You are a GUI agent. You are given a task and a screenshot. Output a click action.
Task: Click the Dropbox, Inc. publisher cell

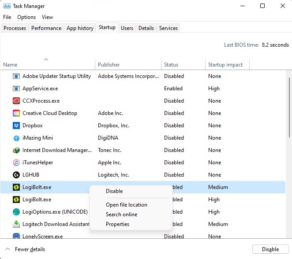coord(113,126)
